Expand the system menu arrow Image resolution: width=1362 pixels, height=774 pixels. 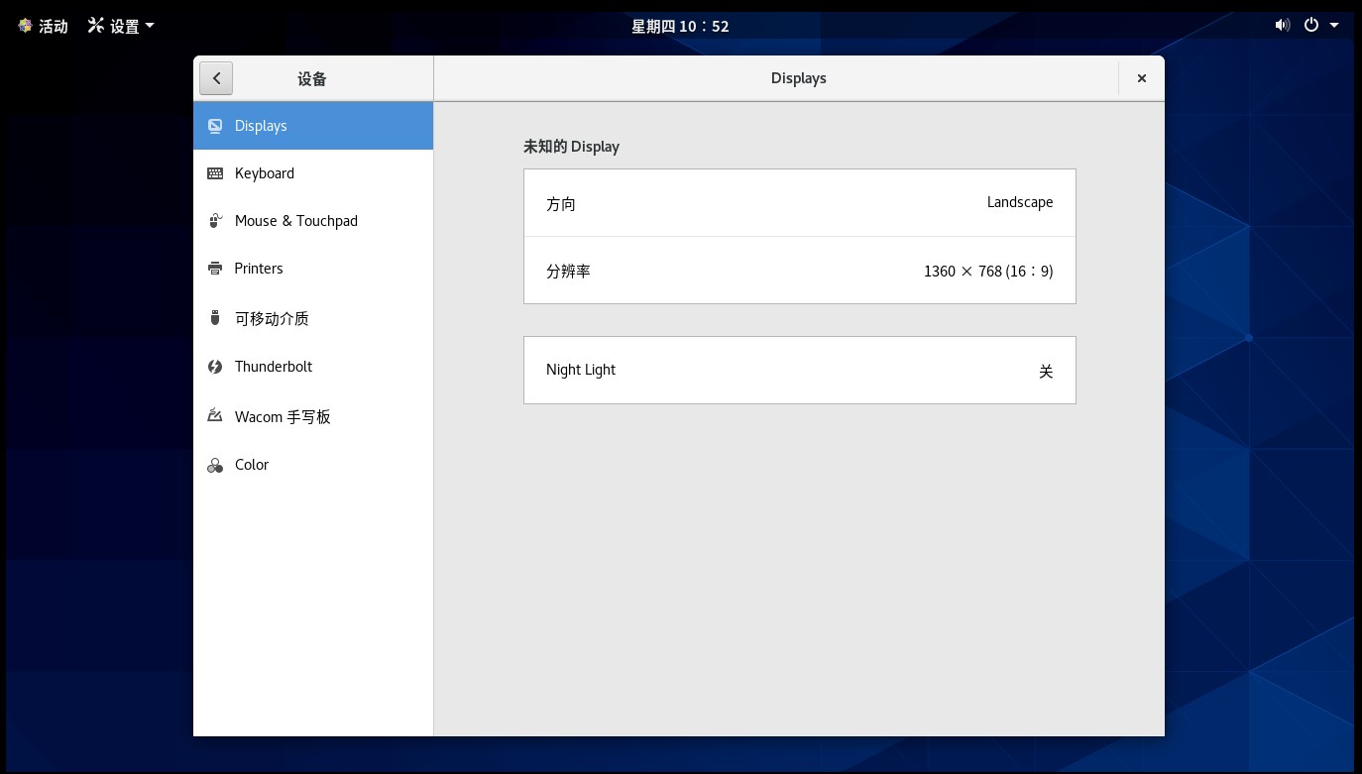tap(1334, 26)
